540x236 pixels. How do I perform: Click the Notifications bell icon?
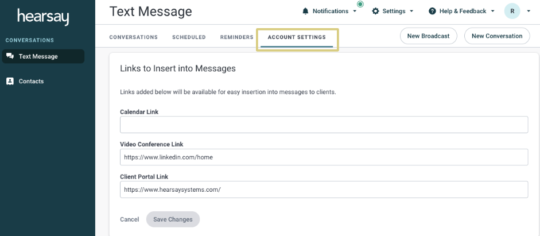coord(305,11)
